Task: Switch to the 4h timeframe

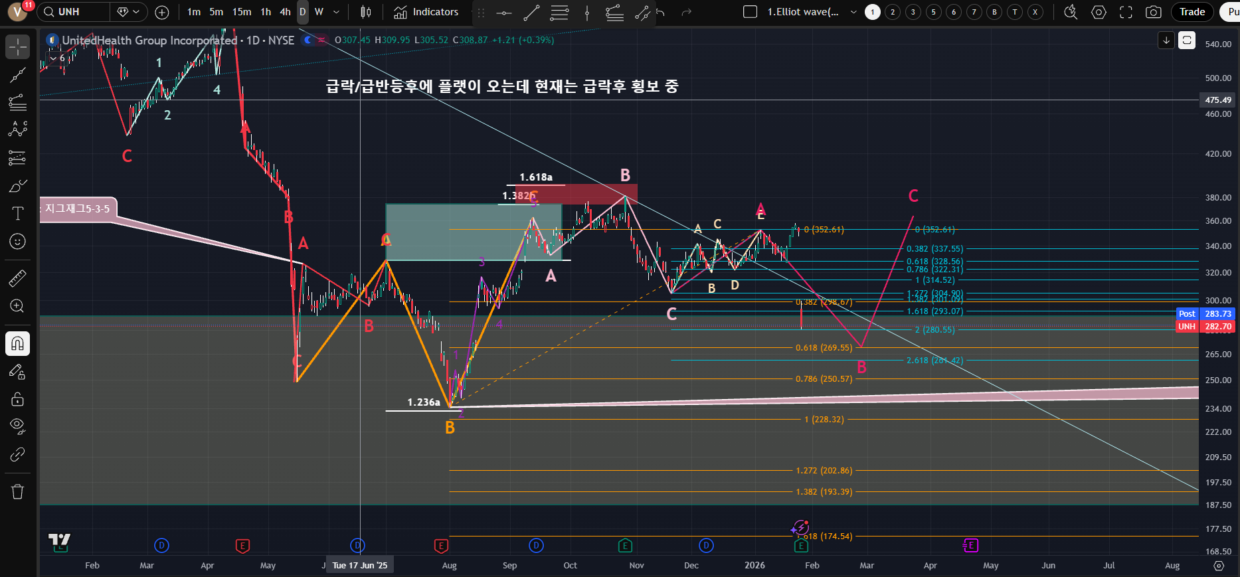Action: [x=285, y=12]
